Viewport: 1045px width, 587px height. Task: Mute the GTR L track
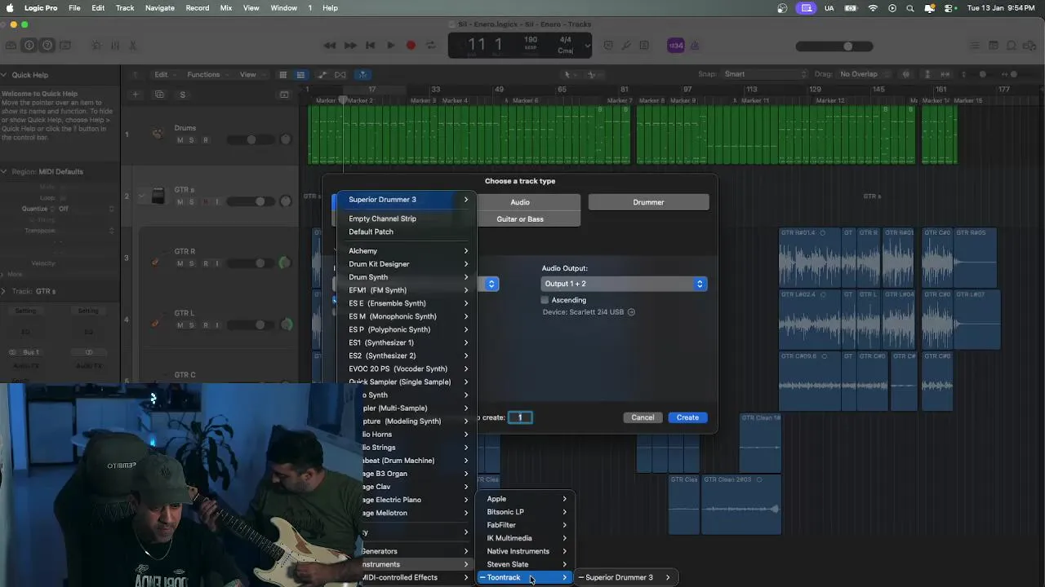[180, 324]
